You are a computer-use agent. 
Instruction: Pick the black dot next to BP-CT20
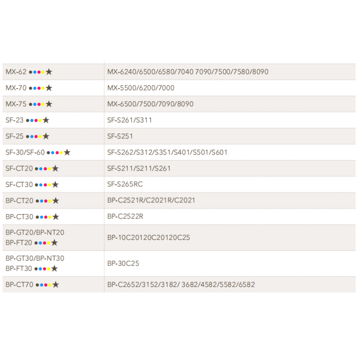36,201
